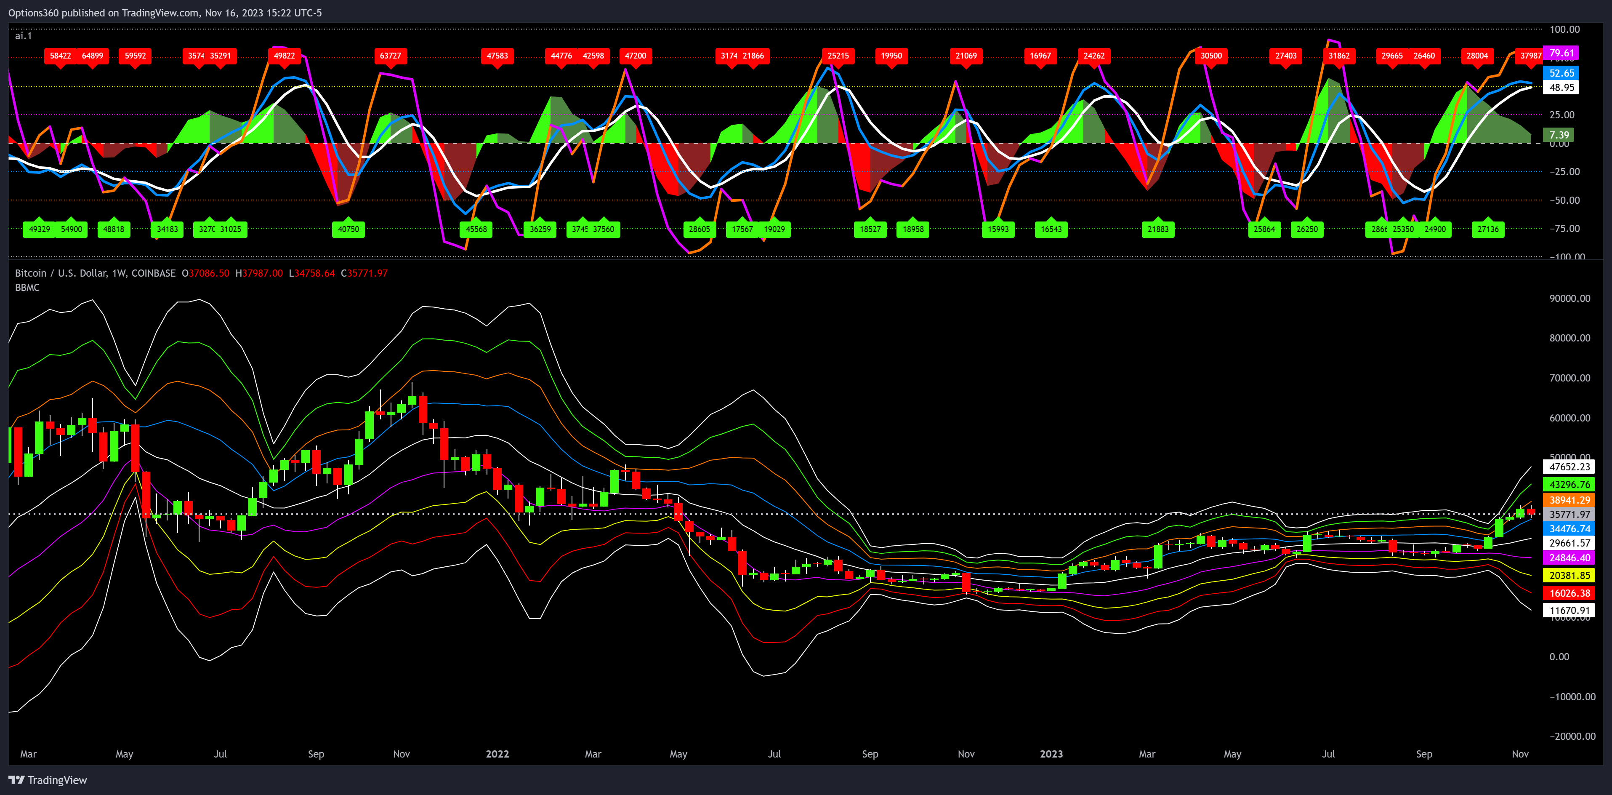This screenshot has width=1612, height=795.
Task: Click the Bitcoin / U.S. Dollar symbol title
Action: tap(95, 273)
